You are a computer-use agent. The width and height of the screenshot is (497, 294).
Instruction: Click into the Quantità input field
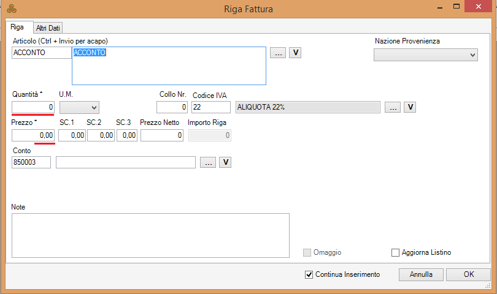tap(33, 107)
